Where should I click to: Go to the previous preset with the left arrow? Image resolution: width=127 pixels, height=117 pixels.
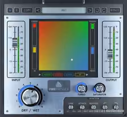[38, 10]
